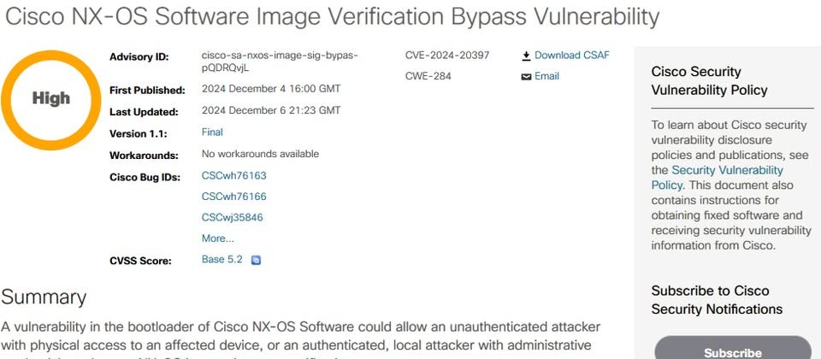821x359 pixels.
Task: Click the orange High severity badge
Action: click(x=50, y=98)
